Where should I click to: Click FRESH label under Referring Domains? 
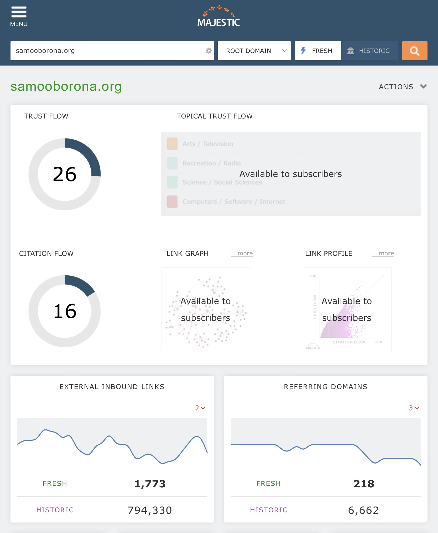(269, 483)
